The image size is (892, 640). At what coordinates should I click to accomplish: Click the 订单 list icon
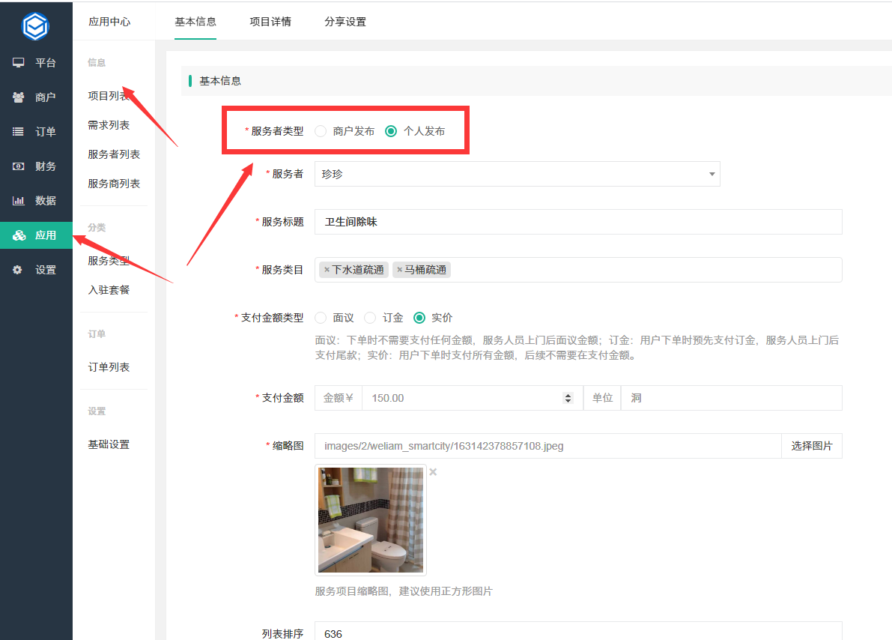(18, 132)
